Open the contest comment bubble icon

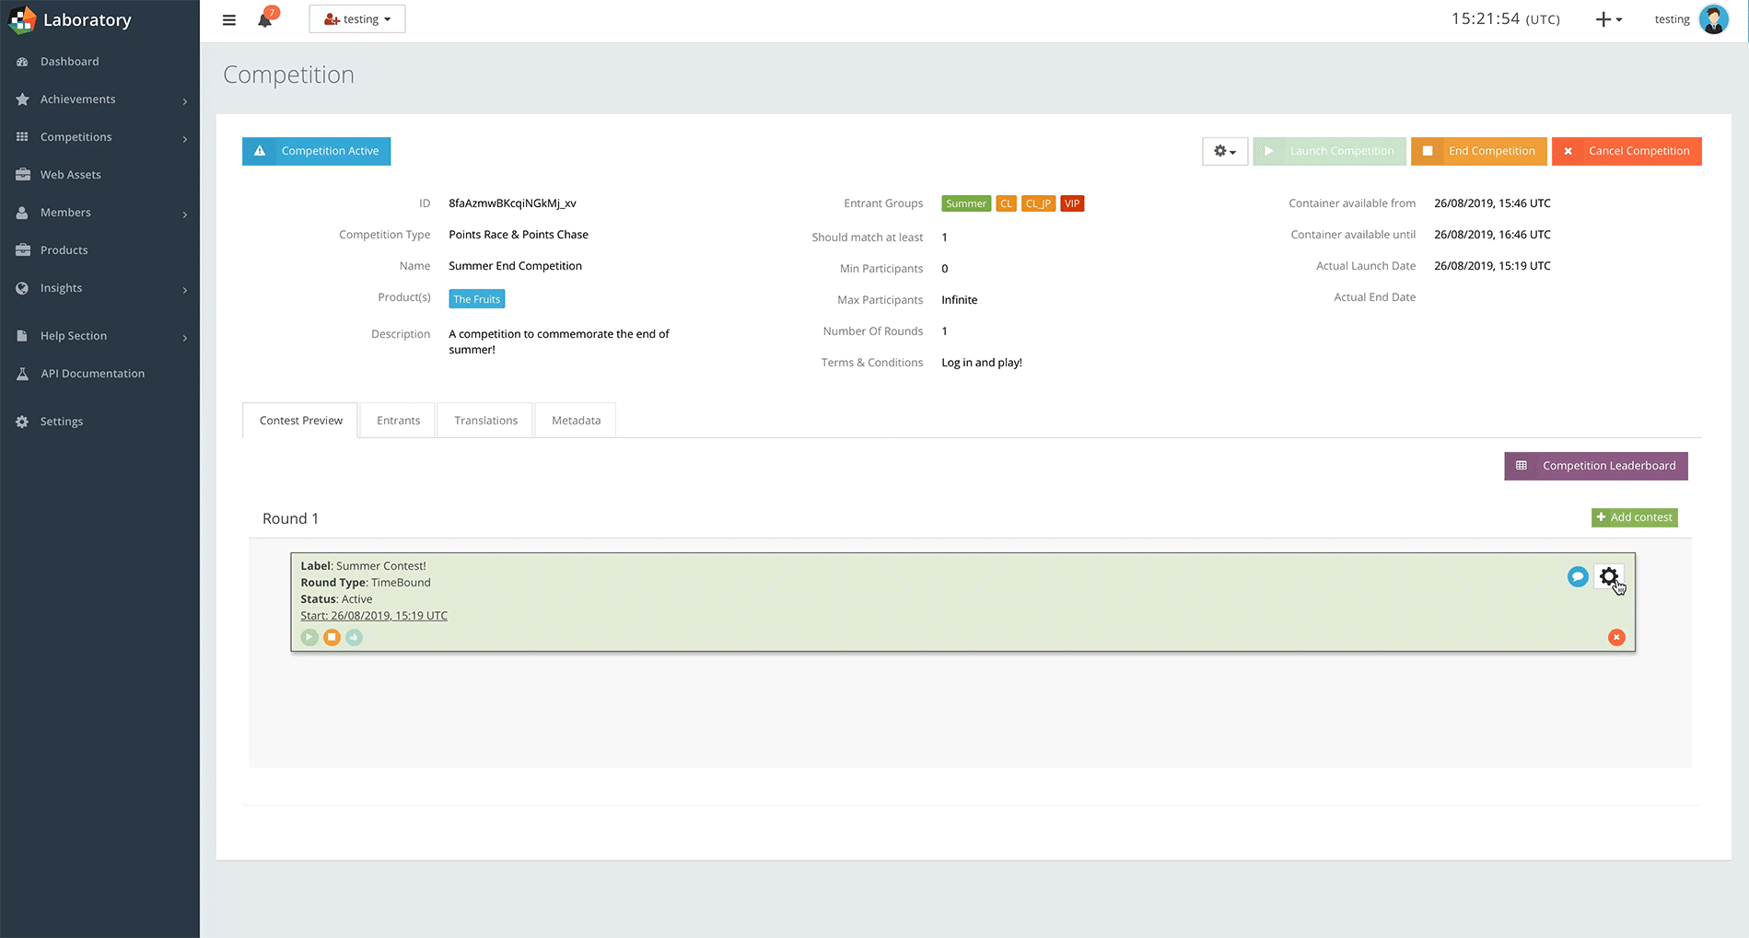click(1578, 577)
